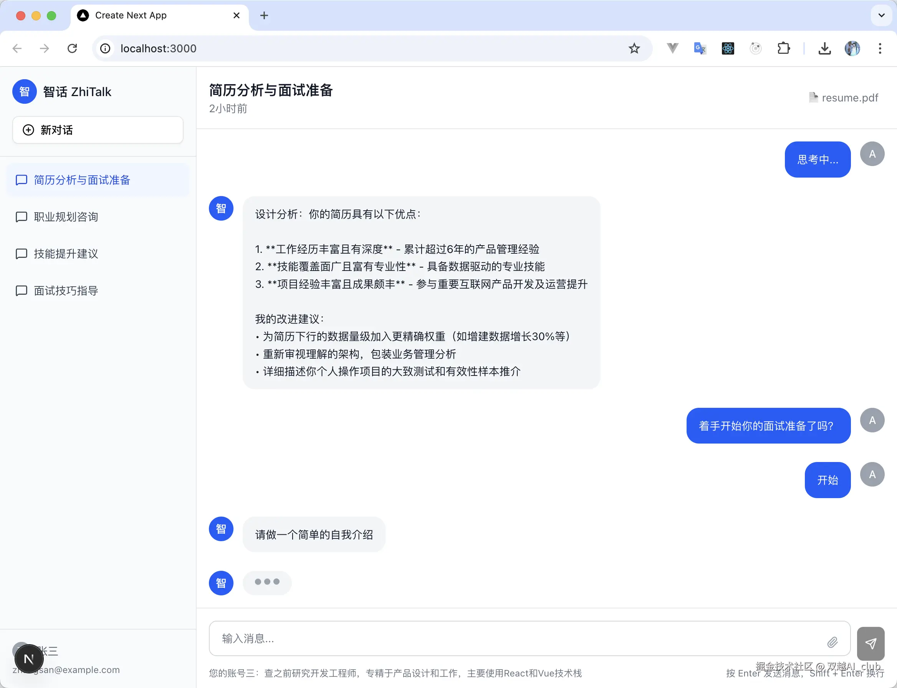Open the 面试技巧指导 conversation
This screenshot has width=897, height=688.
[x=65, y=291]
